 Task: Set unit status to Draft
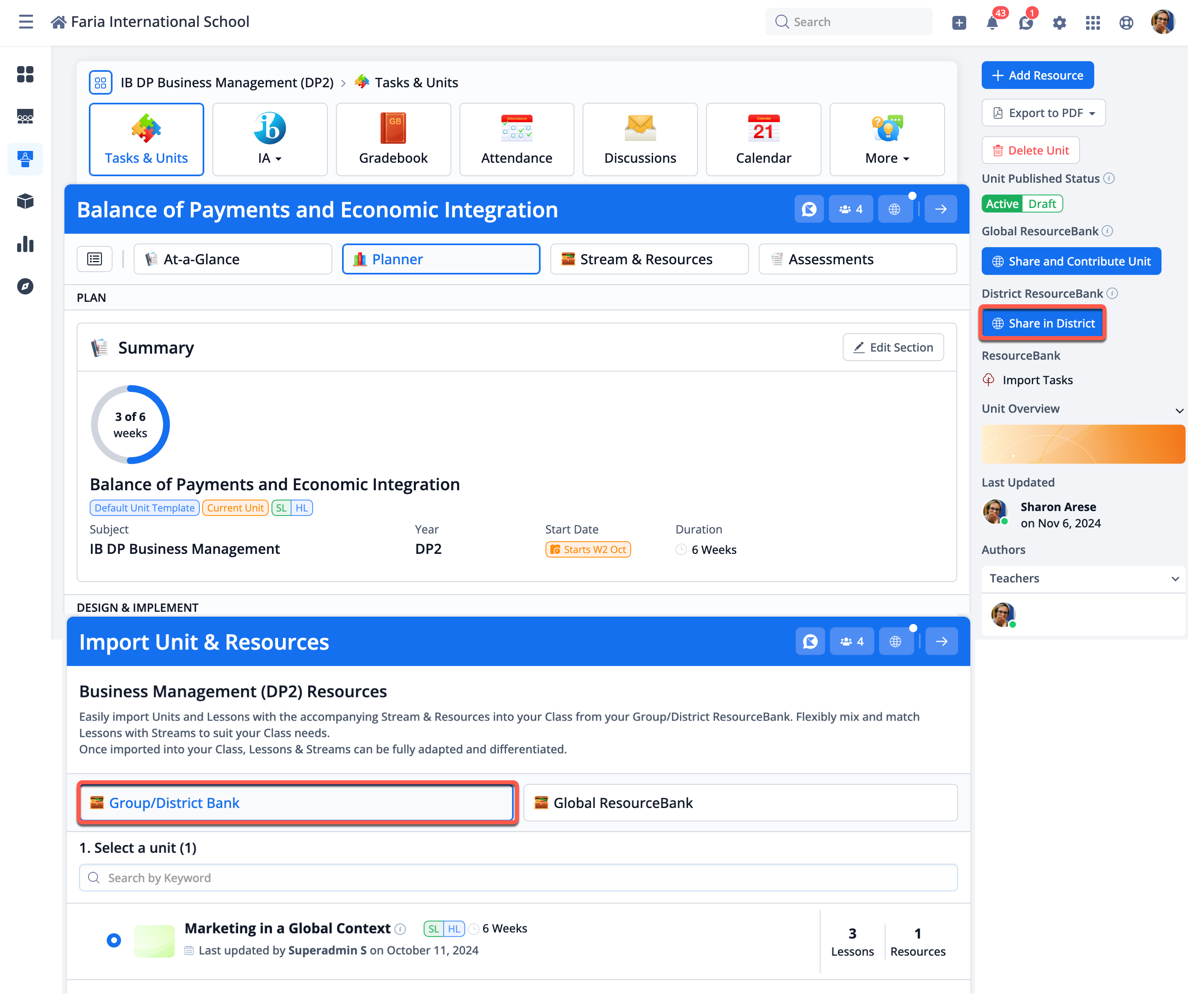click(1042, 204)
